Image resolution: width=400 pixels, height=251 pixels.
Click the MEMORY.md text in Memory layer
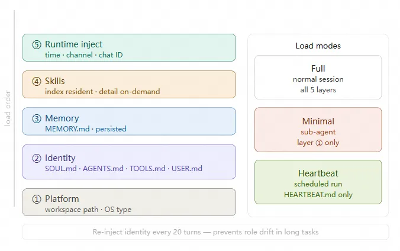click(x=67, y=128)
